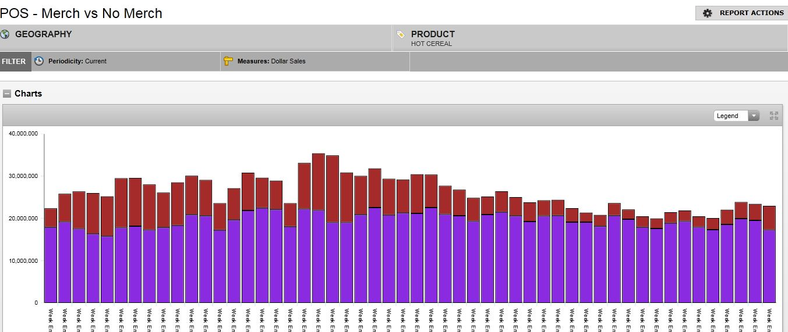Click the Product tag icon
This screenshot has width=788, height=332.
[401, 34]
